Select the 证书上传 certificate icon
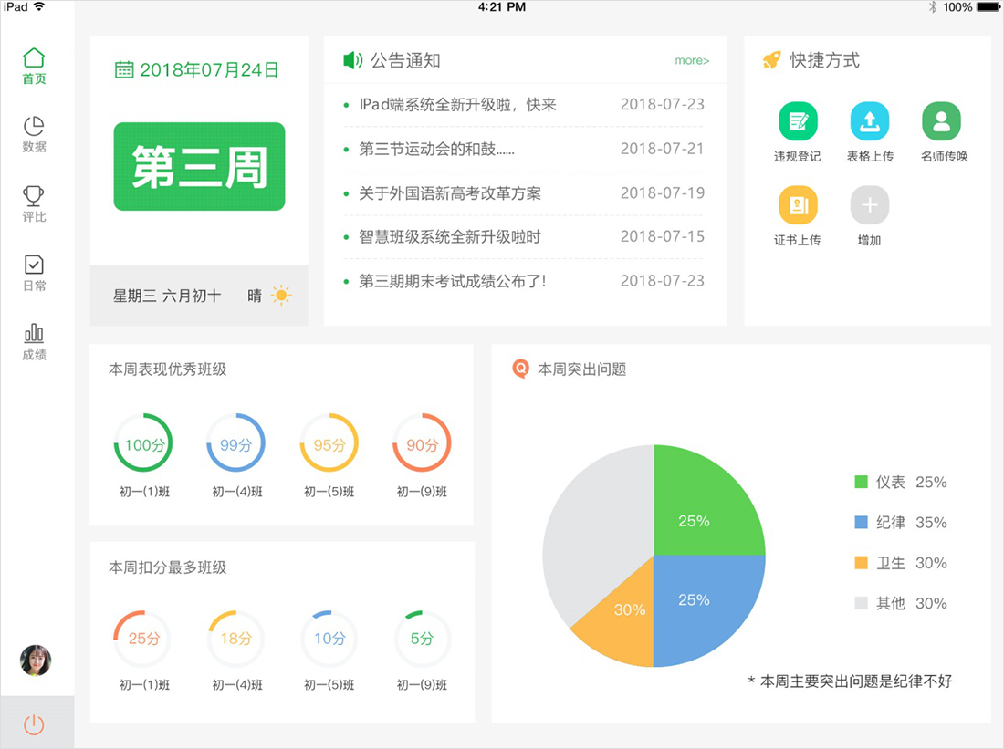The height and width of the screenshot is (749, 1004). pyautogui.click(x=798, y=205)
